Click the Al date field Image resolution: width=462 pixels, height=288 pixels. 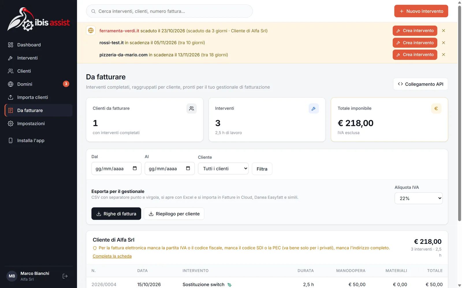coord(169,168)
